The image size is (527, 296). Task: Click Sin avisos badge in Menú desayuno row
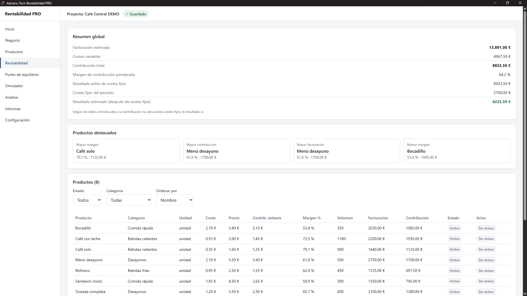(x=486, y=260)
